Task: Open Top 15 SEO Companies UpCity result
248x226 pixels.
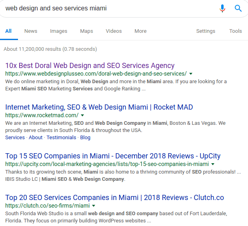Action: tap(113, 156)
